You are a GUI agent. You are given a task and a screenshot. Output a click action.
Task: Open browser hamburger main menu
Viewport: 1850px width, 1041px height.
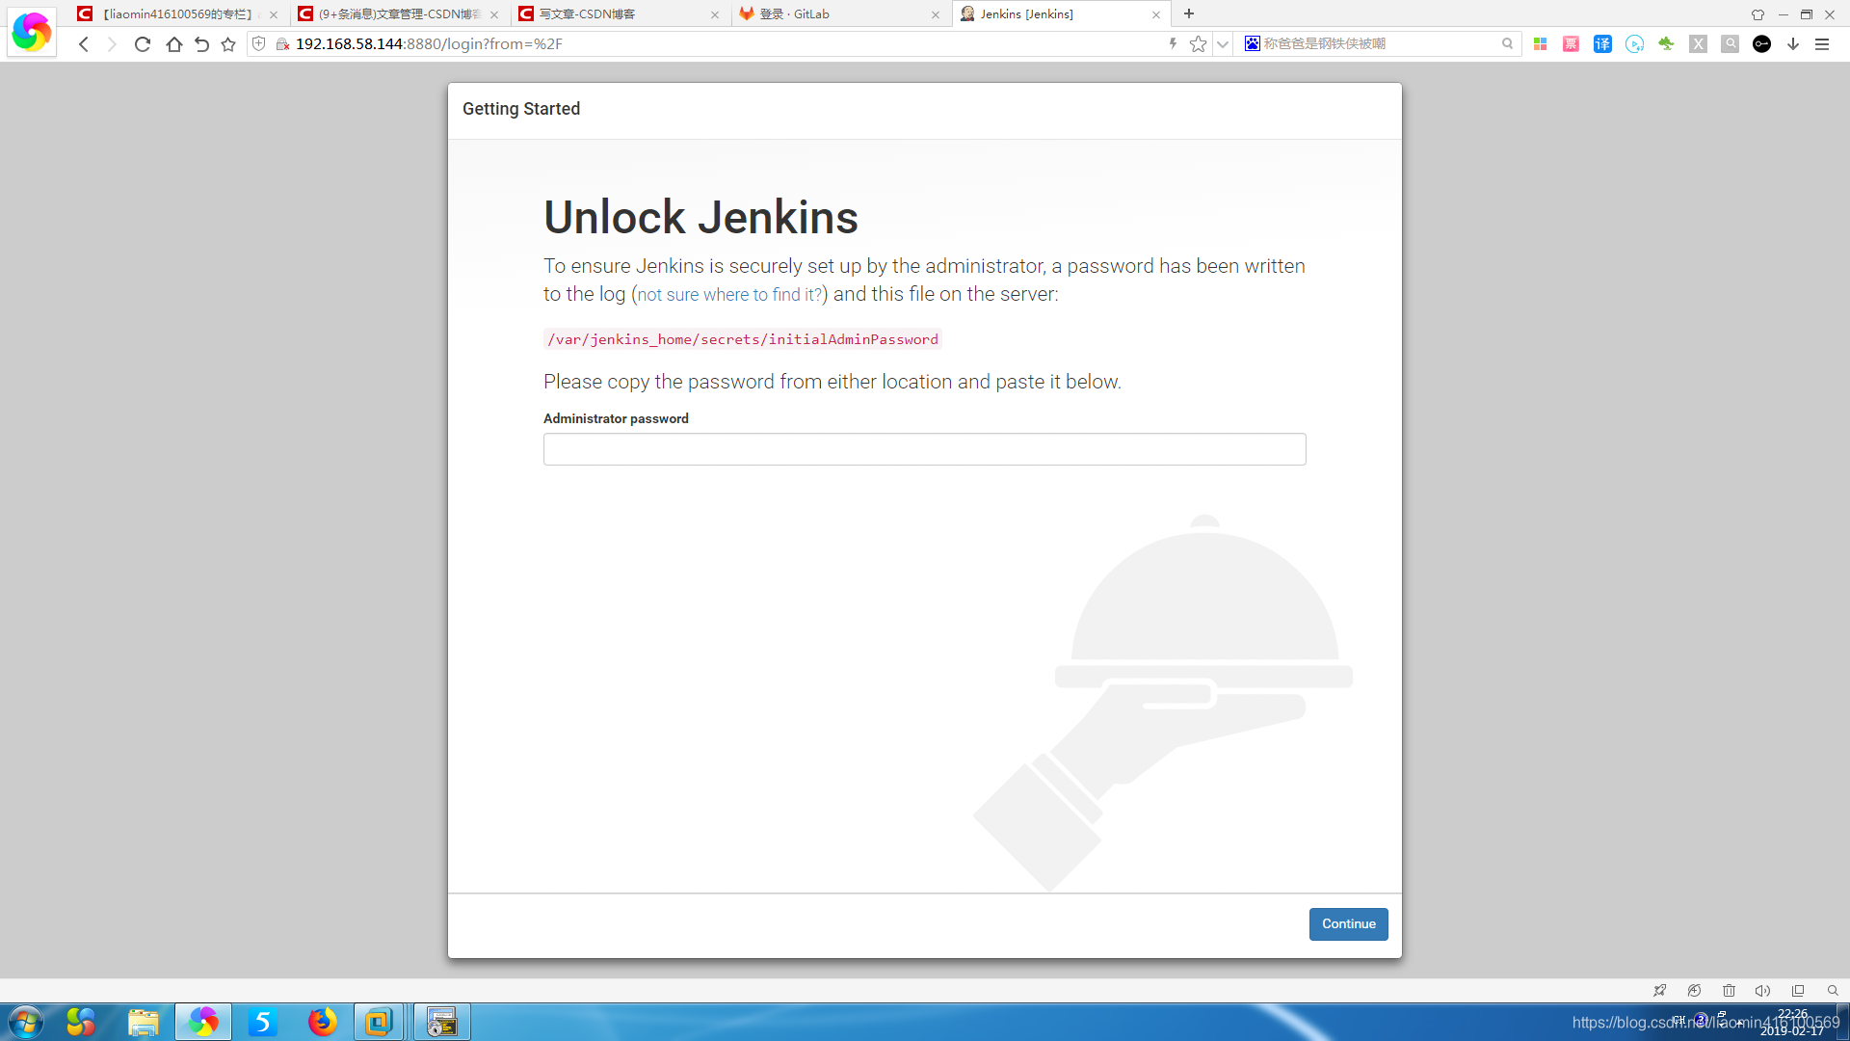pyautogui.click(x=1822, y=44)
